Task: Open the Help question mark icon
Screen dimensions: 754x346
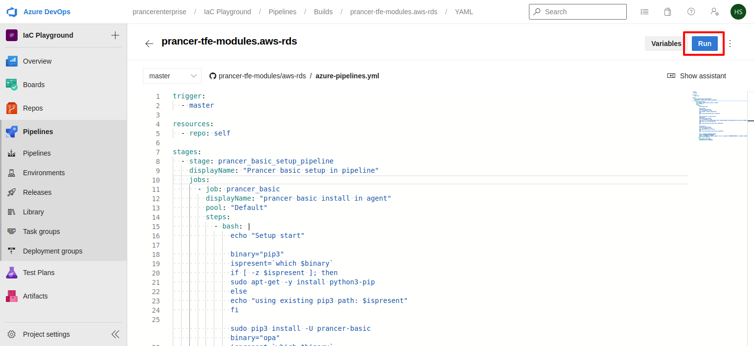Action: (x=691, y=12)
